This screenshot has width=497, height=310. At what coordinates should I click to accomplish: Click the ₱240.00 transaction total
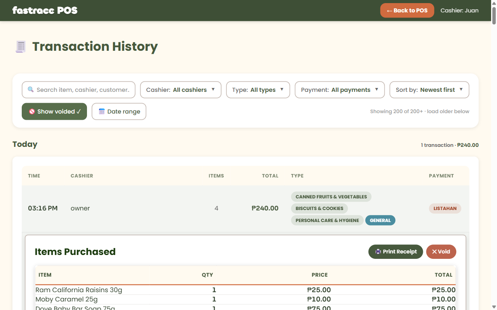tap(265, 208)
